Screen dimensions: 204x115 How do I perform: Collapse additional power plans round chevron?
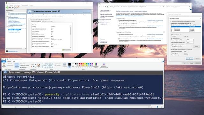tap(164, 32)
